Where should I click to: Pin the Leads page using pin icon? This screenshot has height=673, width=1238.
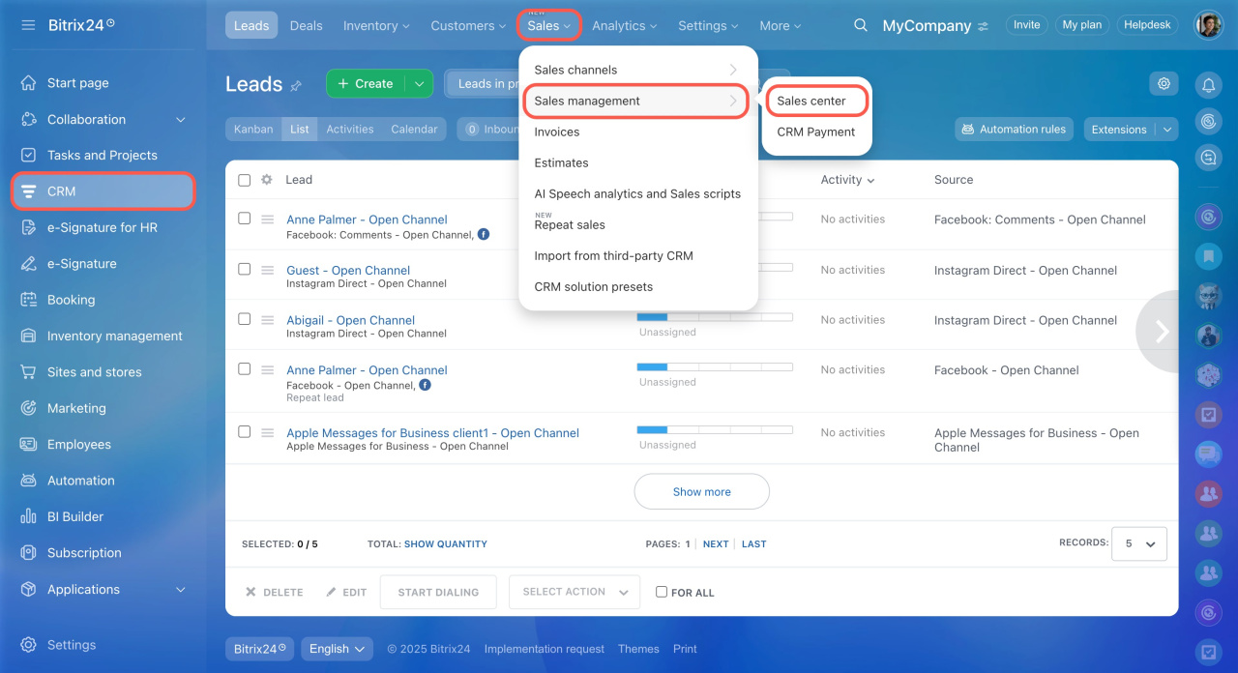tap(296, 85)
